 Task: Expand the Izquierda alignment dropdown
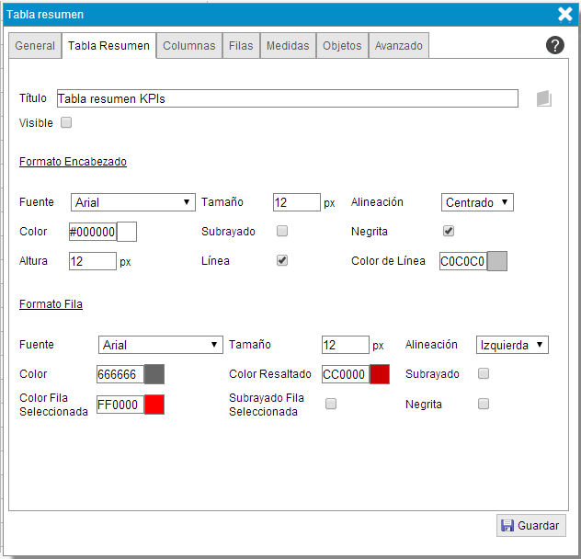pyautogui.click(x=512, y=345)
